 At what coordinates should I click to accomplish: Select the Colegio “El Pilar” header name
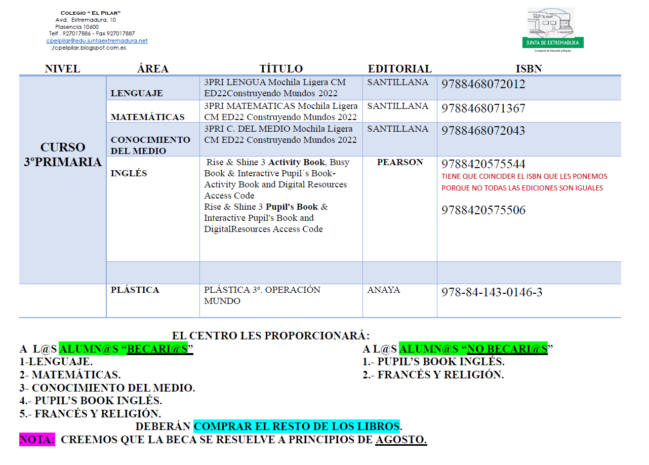click(91, 13)
